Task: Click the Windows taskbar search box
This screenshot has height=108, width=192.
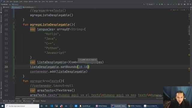Action: point(22,106)
